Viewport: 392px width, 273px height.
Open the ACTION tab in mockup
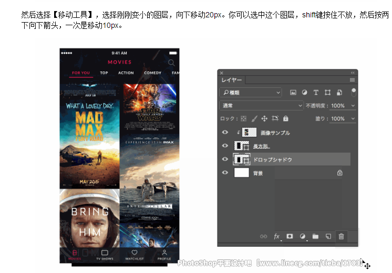coord(126,73)
